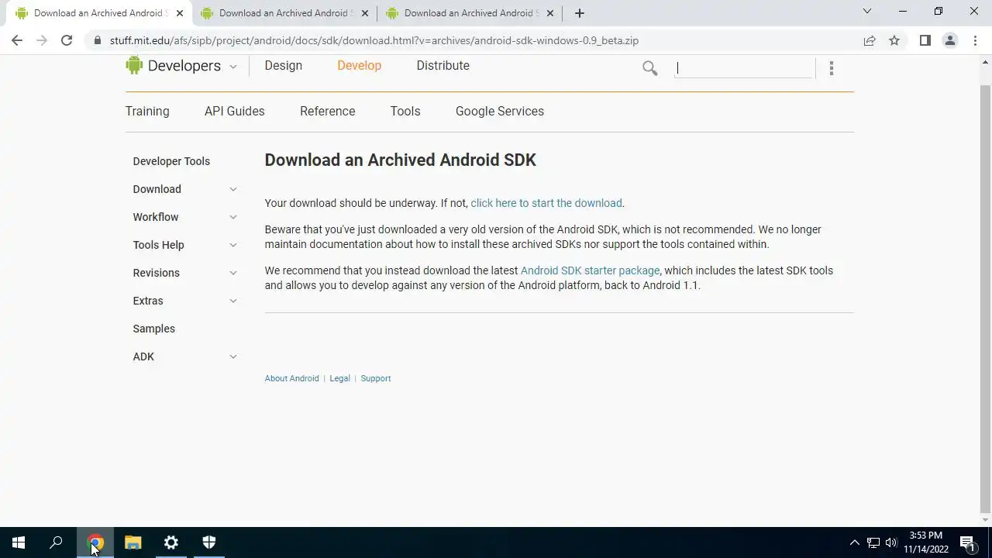Click the browser address bar URL

[x=374, y=40]
